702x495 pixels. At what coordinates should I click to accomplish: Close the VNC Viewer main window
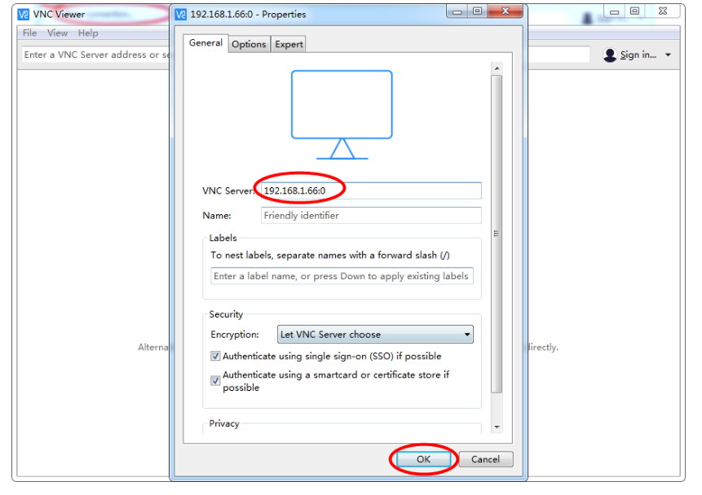tap(663, 11)
